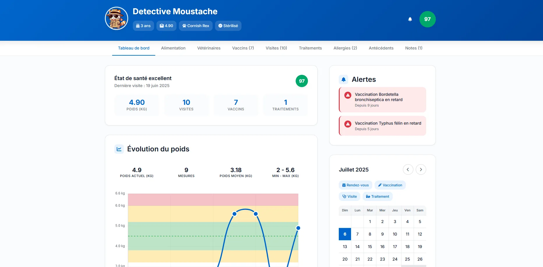Click the green 97 health score badge in header
This screenshot has height=267, width=543.
[x=427, y=19]
